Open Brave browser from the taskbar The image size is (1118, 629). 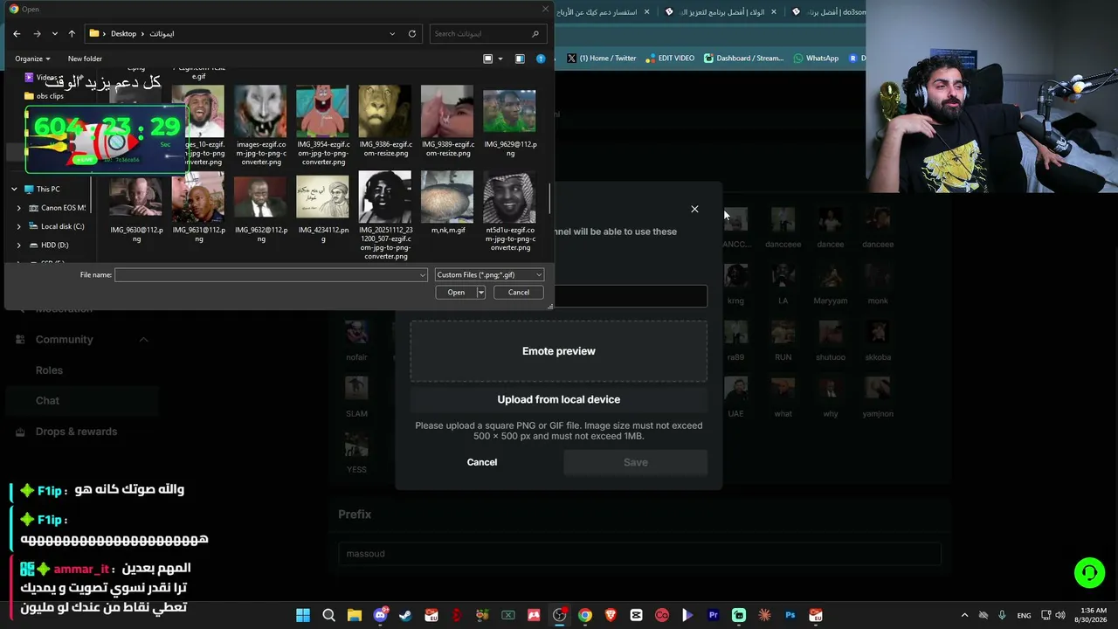click(x=611, y=615)
